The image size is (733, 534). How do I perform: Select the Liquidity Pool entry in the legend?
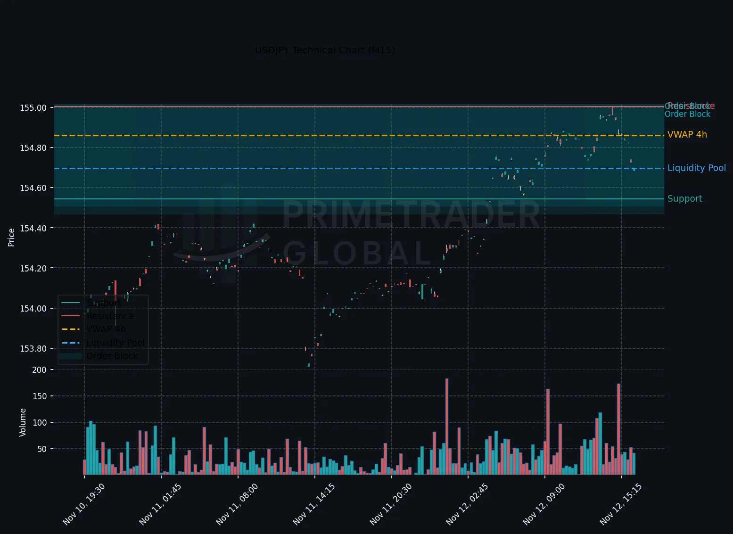tap(115, 343)
